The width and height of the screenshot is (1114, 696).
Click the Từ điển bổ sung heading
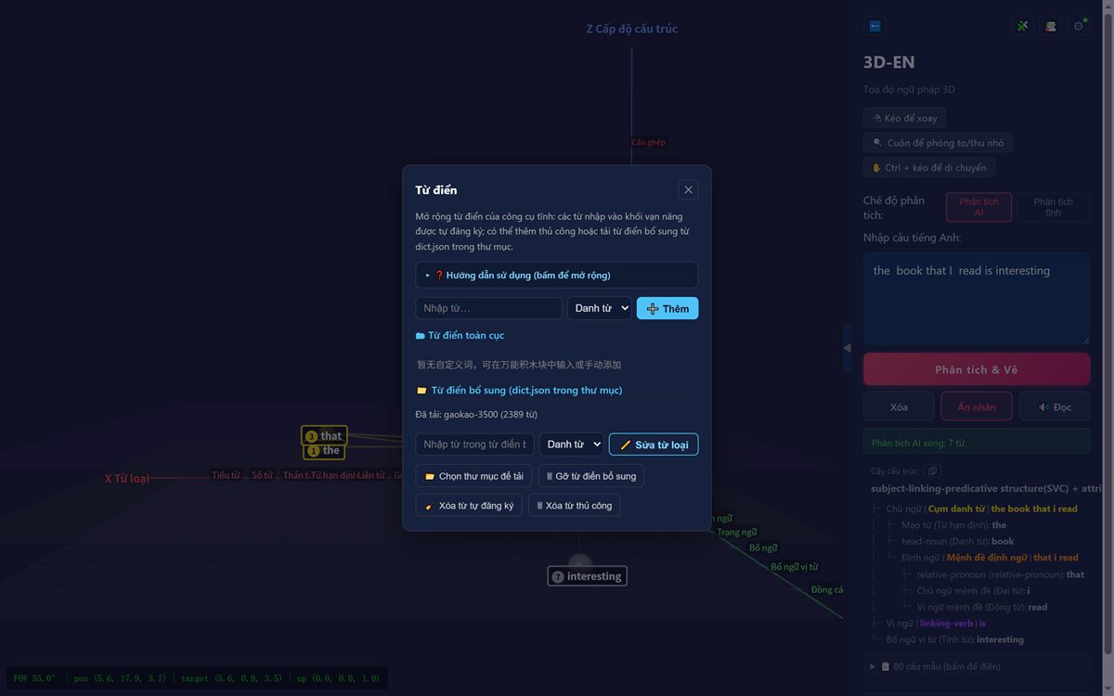tap(519, 391)
